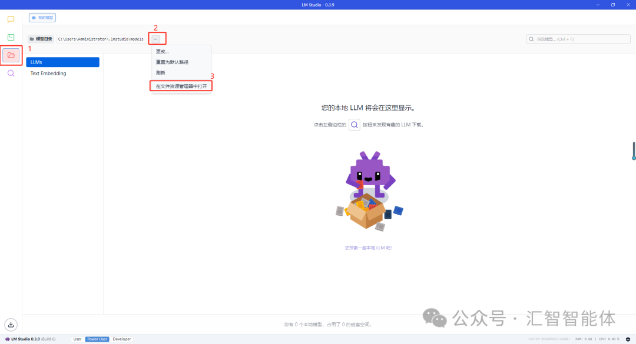636x344 pixels.
Task: Focus the filter models search box
Action: click(578, 39)
